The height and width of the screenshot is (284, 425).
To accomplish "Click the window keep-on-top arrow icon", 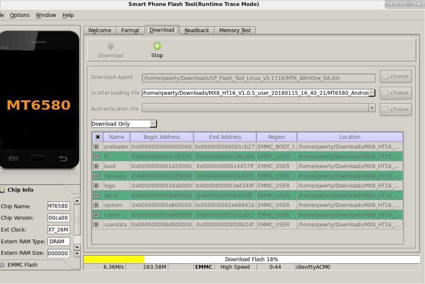I will 391,4.
